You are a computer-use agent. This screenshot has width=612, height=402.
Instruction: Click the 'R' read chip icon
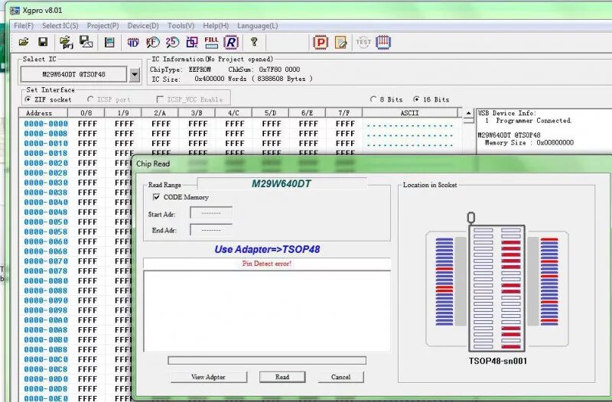coord(231,42)
